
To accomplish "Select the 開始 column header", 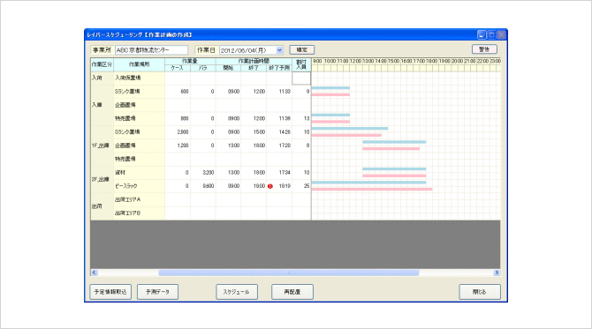I will tap(228, 68).
